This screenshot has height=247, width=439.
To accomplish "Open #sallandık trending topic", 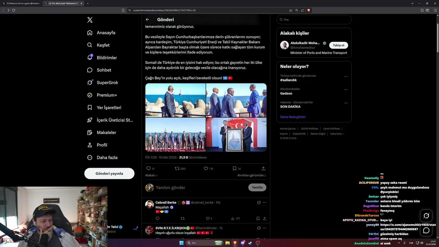I will click(x=288, y=80).
